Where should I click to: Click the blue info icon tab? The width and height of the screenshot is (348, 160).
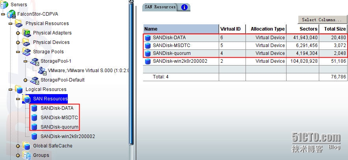click(x=184, y=7)
